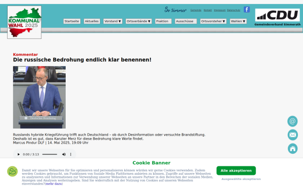Image resolution: width=303 pixels, height=189 pixels.
Task: Open the Fraktion menu item
Action: tap(163, 21)
